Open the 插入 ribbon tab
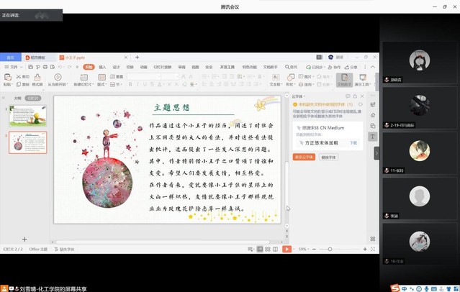This screenshot has height=292, width=460. (102, 67)
